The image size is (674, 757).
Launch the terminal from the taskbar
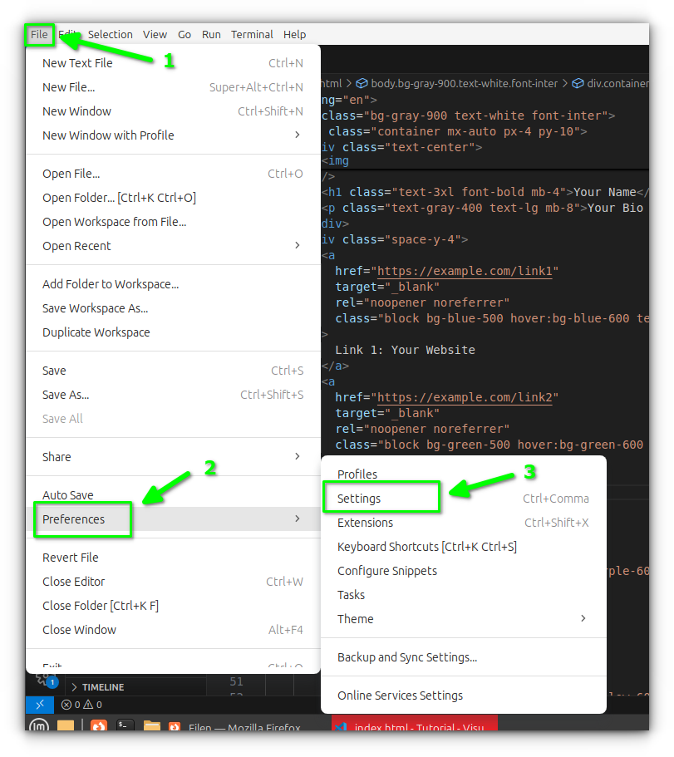(125, 727)
